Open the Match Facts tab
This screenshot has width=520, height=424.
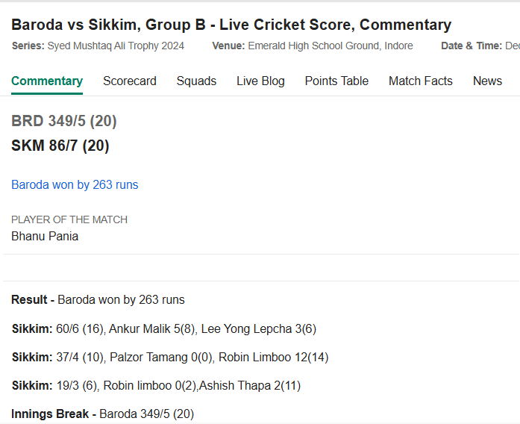(x=421, y=81)
